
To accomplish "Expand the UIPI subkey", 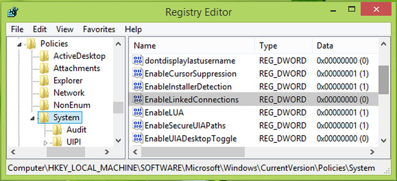I will pyautogui.click(x=45, y=142).
